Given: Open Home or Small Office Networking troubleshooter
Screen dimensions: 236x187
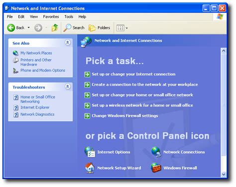Looking at the screenshot, I should pyautogui.click(x=38, y=99).
